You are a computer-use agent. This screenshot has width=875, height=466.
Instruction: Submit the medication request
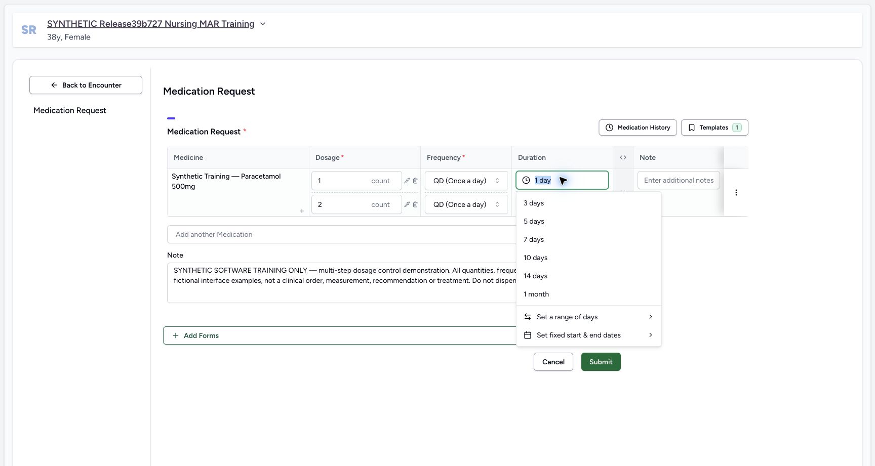601,362
